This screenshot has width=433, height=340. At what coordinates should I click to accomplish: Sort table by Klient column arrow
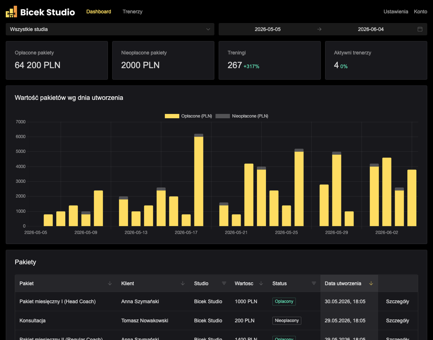coord(183,283)
